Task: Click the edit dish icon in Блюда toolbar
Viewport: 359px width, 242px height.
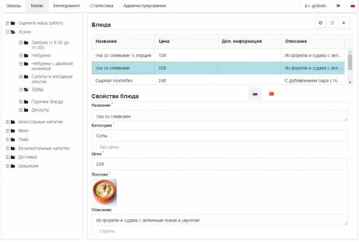Action: (332, 23)
